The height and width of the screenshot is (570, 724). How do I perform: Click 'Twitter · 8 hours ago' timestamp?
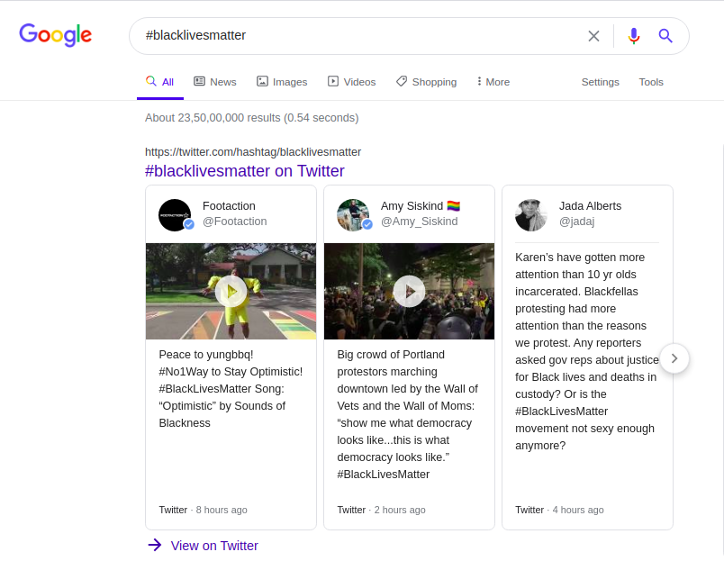204,510
